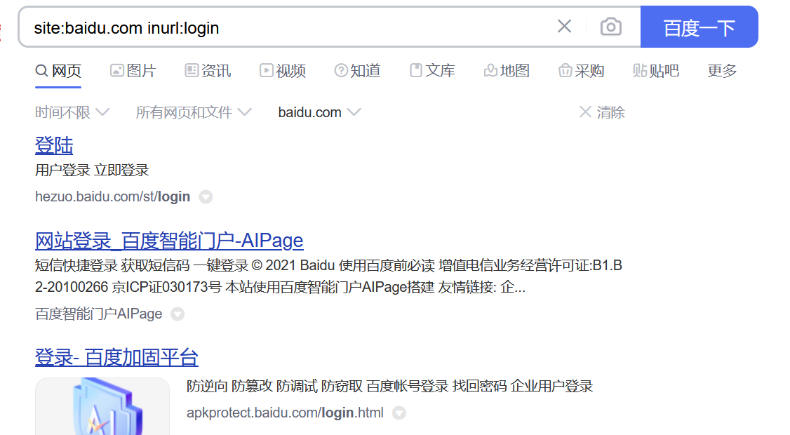Select the 视频 play icon
This screenshot has height=435, width=790.
266,70
